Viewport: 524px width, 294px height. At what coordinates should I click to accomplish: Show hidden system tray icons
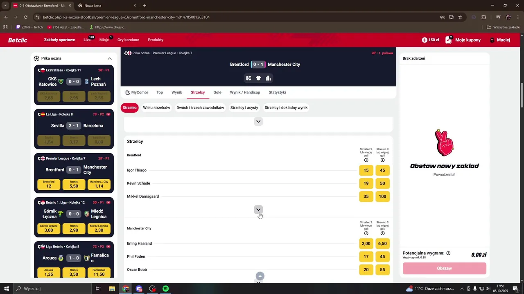pos(462,289)
